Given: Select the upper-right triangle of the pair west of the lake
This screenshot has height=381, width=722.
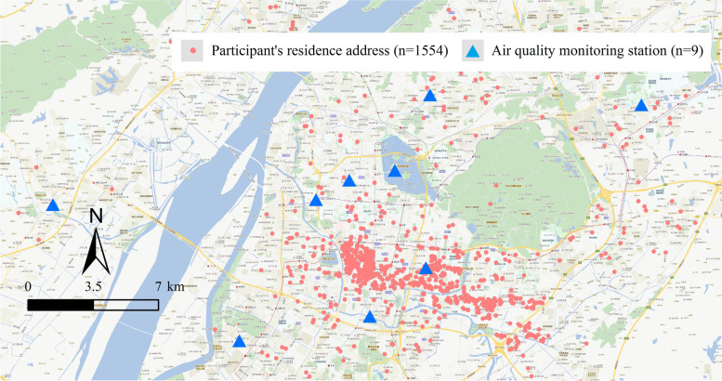Looking at the screenshot, I should click(x=348, y=180).
